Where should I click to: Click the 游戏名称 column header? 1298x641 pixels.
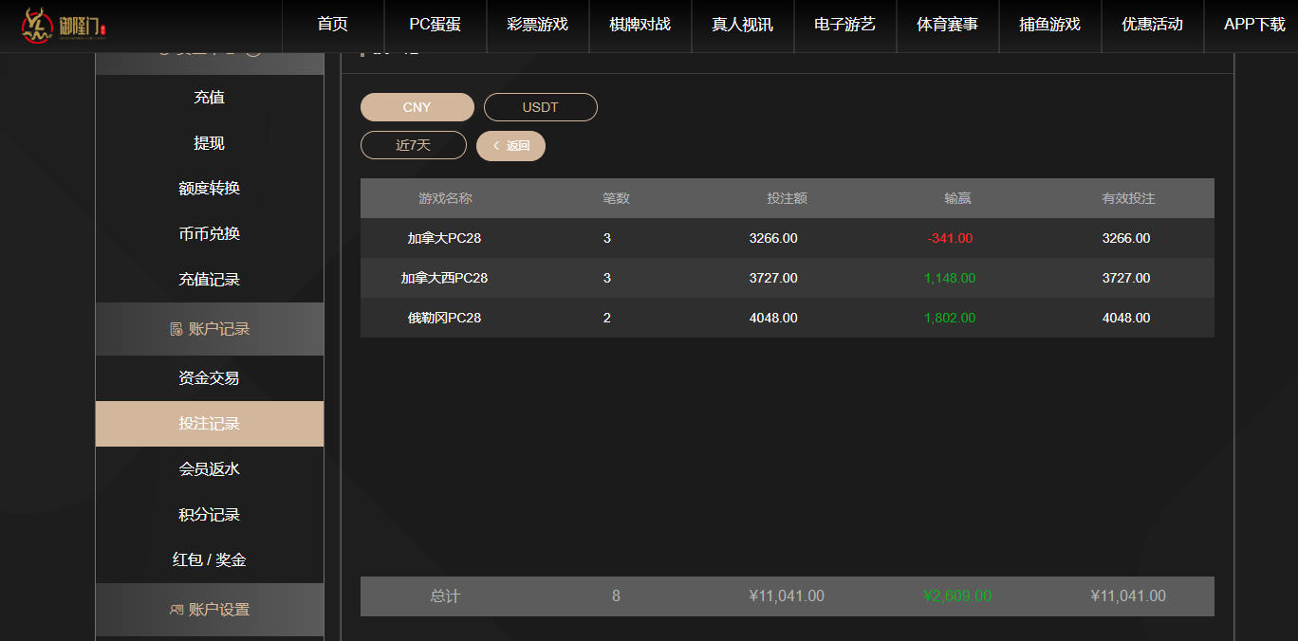[445, 198]
